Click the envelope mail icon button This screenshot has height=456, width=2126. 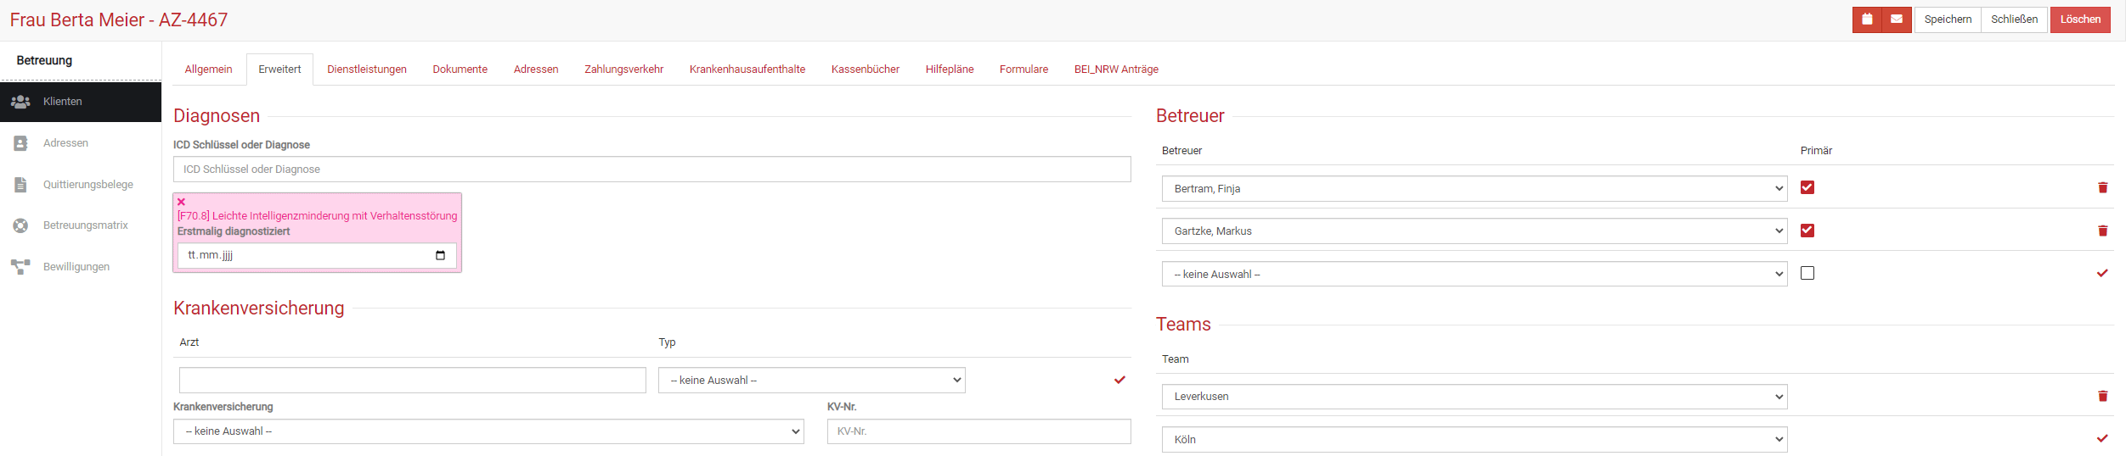(x=1897, y=19)
